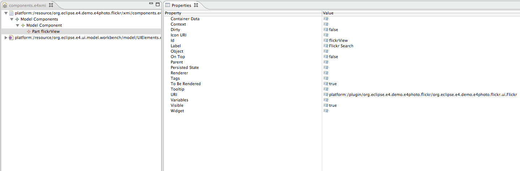Viewport: 520px width, 171px height.
Task: Edit the Flickr Search label value
Action: (x=341, y=46)
